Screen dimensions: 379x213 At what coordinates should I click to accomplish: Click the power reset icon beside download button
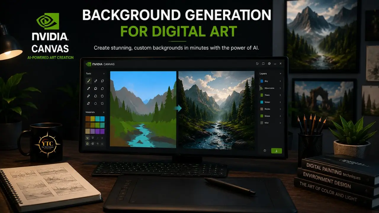[x=265, y=151]
